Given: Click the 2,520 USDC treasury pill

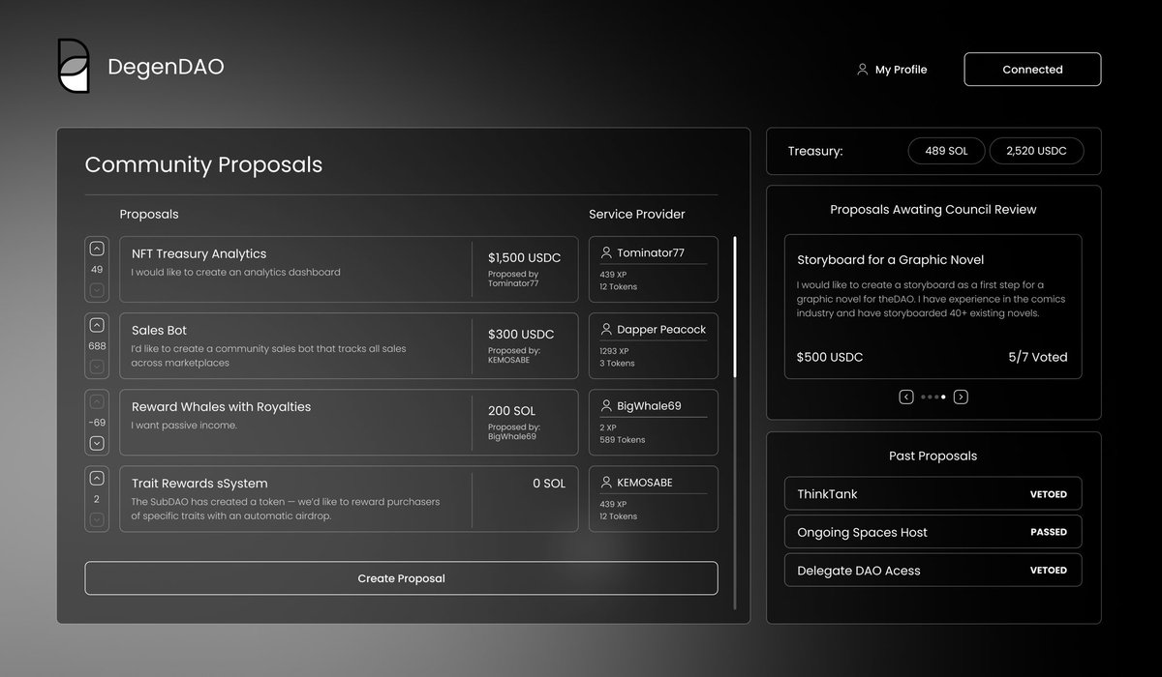Looking at the screenshot, I should (x=1036, y=151).
